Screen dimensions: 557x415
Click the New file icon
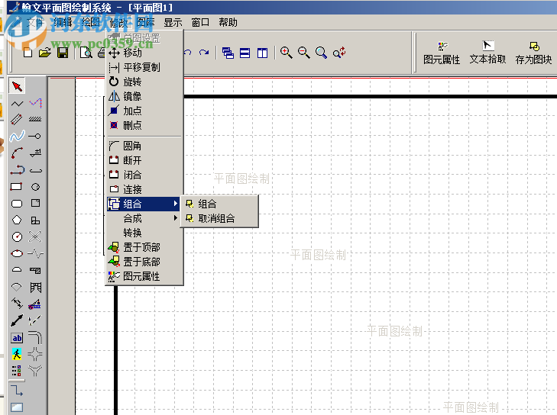click(28, 53)
